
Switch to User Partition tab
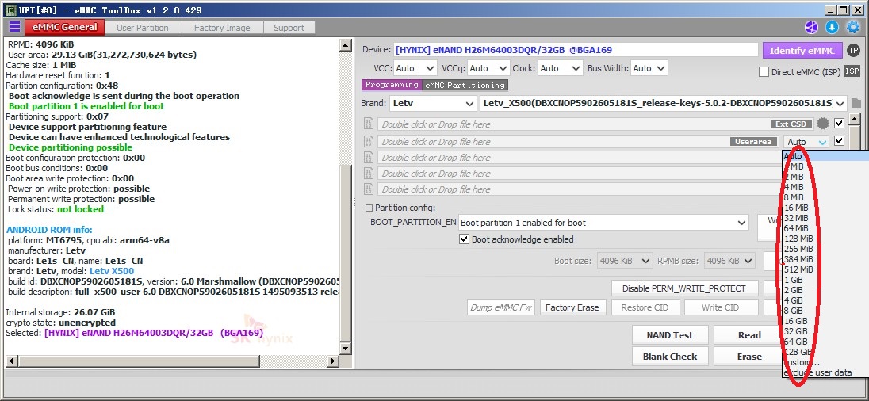tap(143, 28)
